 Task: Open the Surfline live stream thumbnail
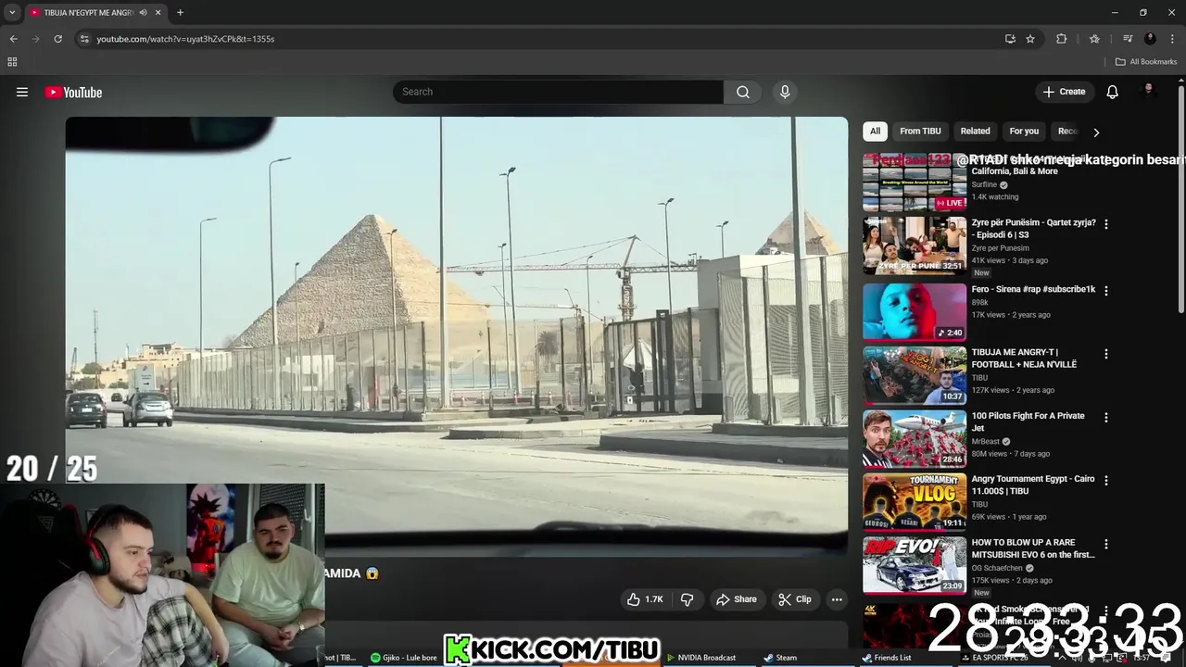point(915,182)
